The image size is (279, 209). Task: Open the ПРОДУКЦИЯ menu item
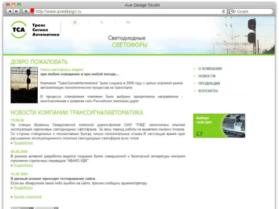point(209,84)
